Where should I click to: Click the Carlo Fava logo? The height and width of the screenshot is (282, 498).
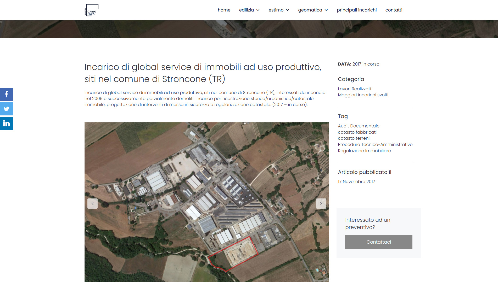click(x=91, y=10)
